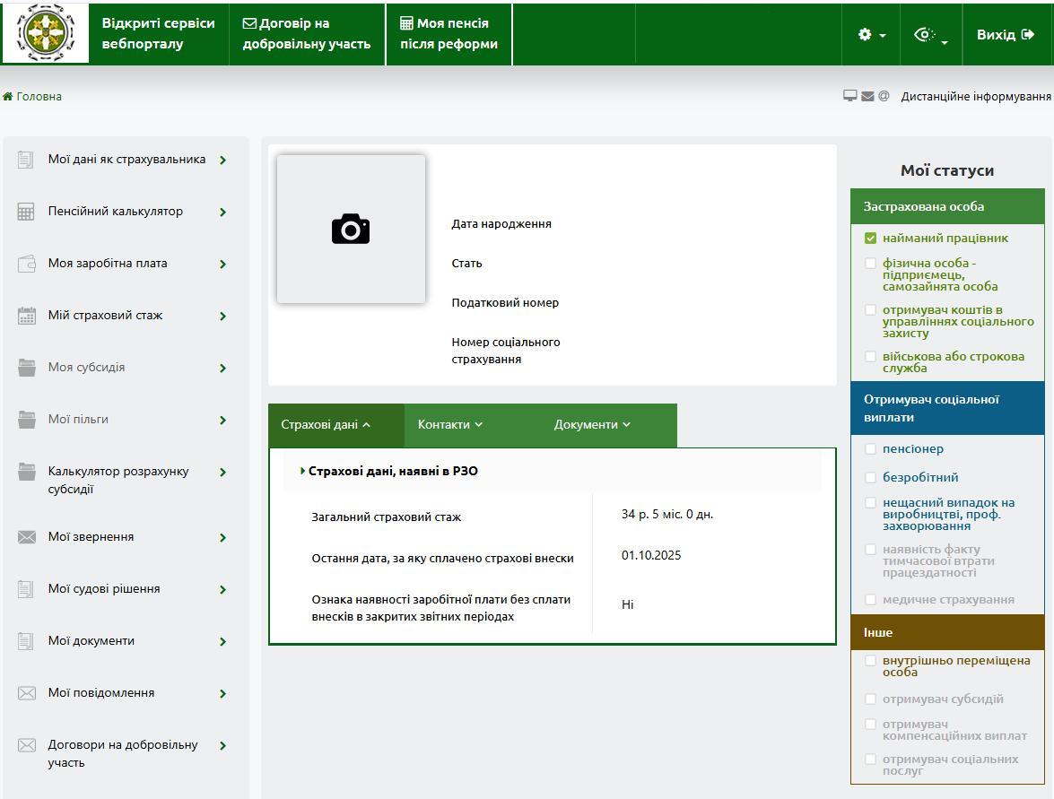
Task: Open Дистанційне інформування link
Action: [x=975, y=97]
